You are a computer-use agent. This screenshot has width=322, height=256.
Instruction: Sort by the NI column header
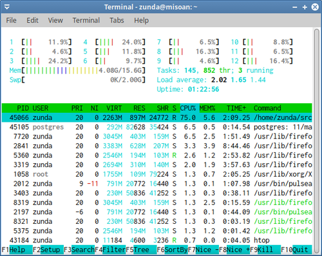pyautogui.click(x=95, y=108)
